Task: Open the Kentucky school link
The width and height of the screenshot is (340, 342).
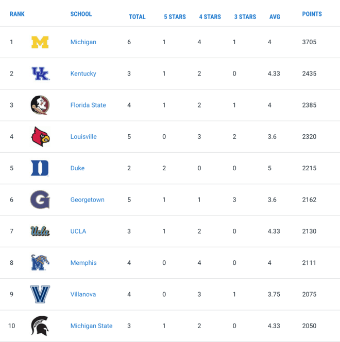Action: tap(83, 74)
